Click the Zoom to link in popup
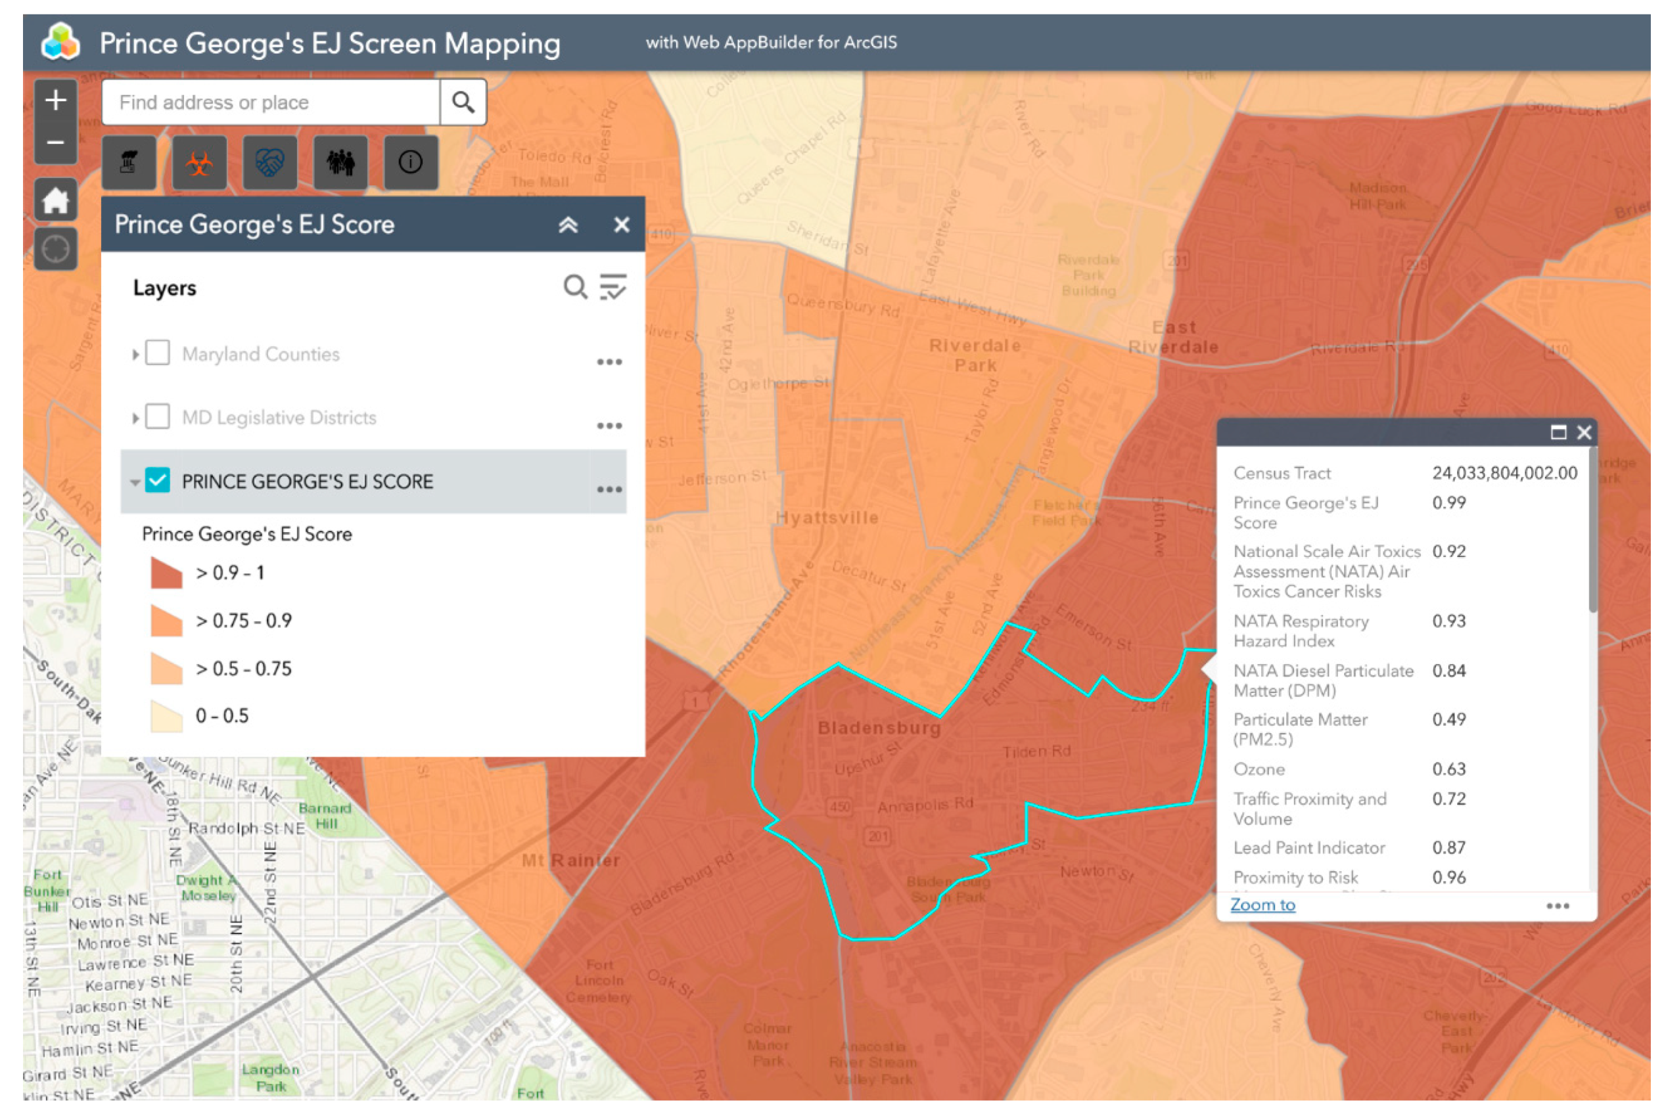 (1262, 905)
